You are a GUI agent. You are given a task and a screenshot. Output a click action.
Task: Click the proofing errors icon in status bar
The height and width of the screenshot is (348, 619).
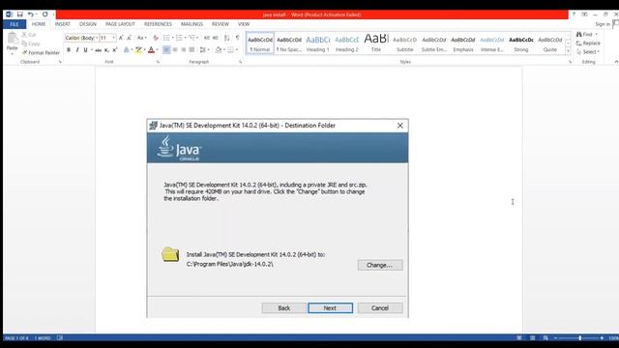click(60, 338)
